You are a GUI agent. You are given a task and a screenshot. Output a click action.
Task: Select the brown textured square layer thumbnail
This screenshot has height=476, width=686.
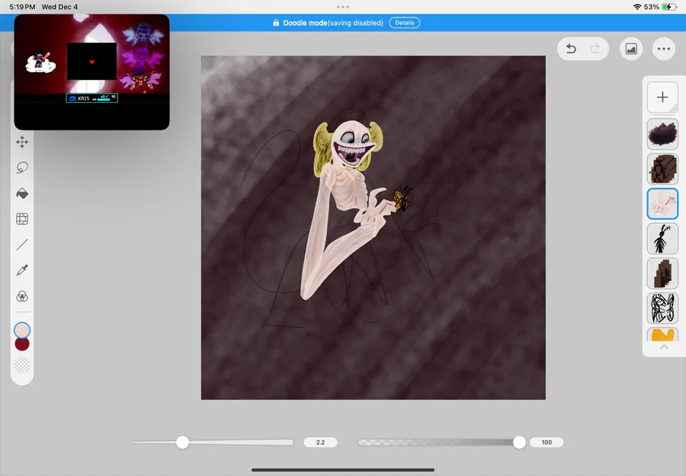pyautogui.click(x=662, y=169)
